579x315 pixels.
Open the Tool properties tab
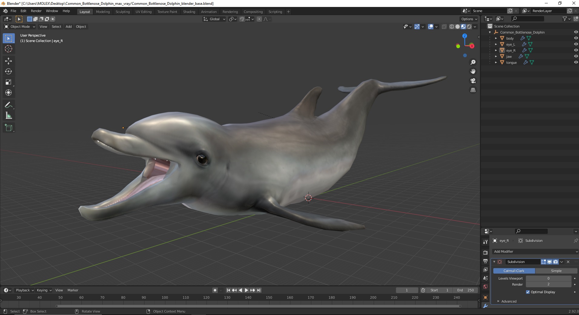pos(485,242)
